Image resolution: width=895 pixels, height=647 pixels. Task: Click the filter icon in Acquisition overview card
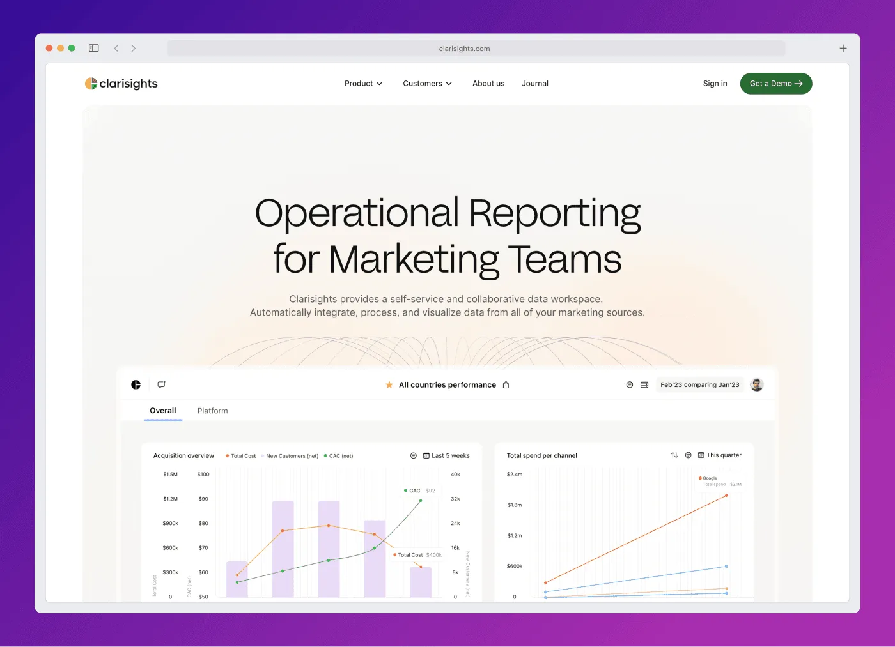point(414,455)
